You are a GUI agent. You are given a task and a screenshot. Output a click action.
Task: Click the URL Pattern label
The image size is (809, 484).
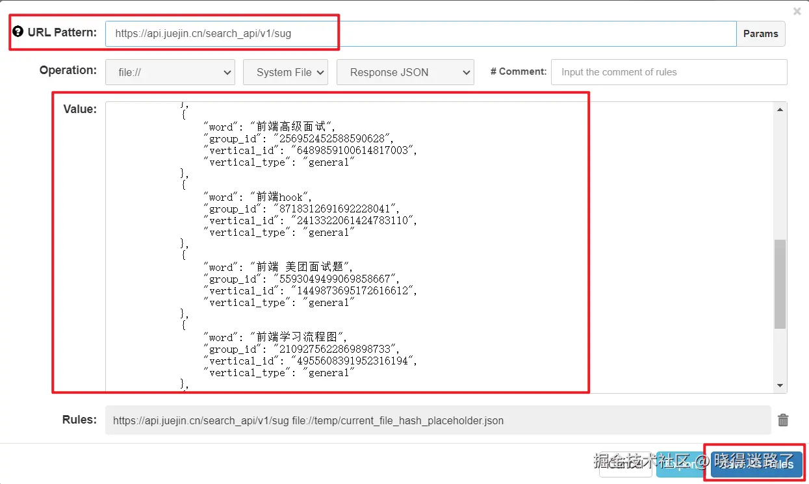(x=62, y=32)
